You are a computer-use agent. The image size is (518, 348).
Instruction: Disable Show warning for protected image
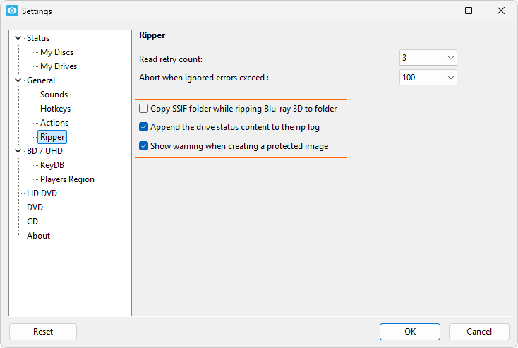(144, 147)
